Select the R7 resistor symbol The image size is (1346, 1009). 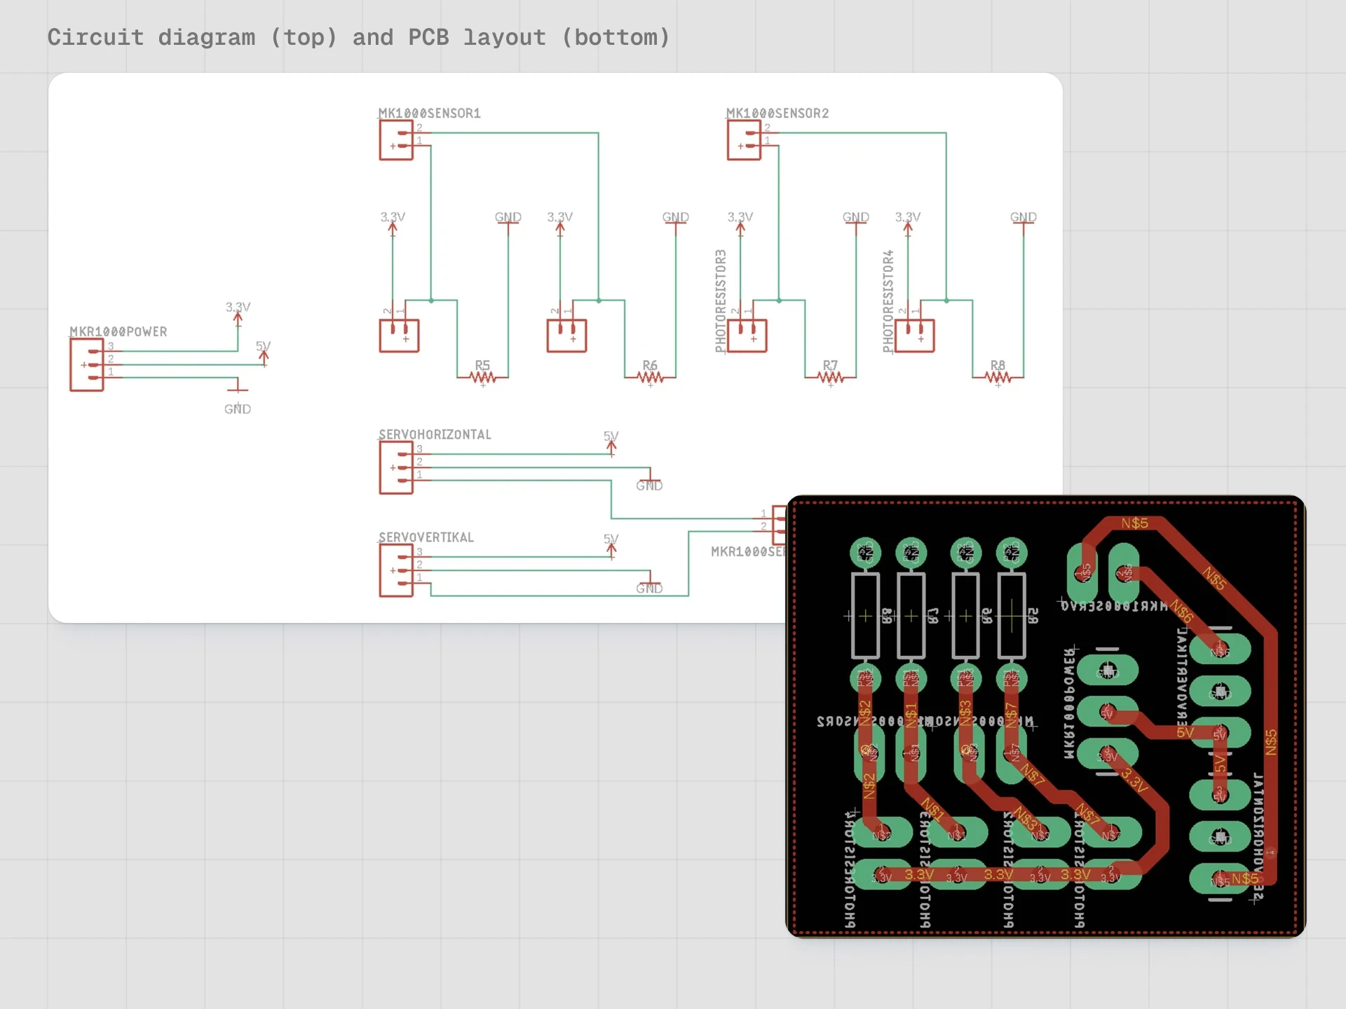(x=830, y=378)
